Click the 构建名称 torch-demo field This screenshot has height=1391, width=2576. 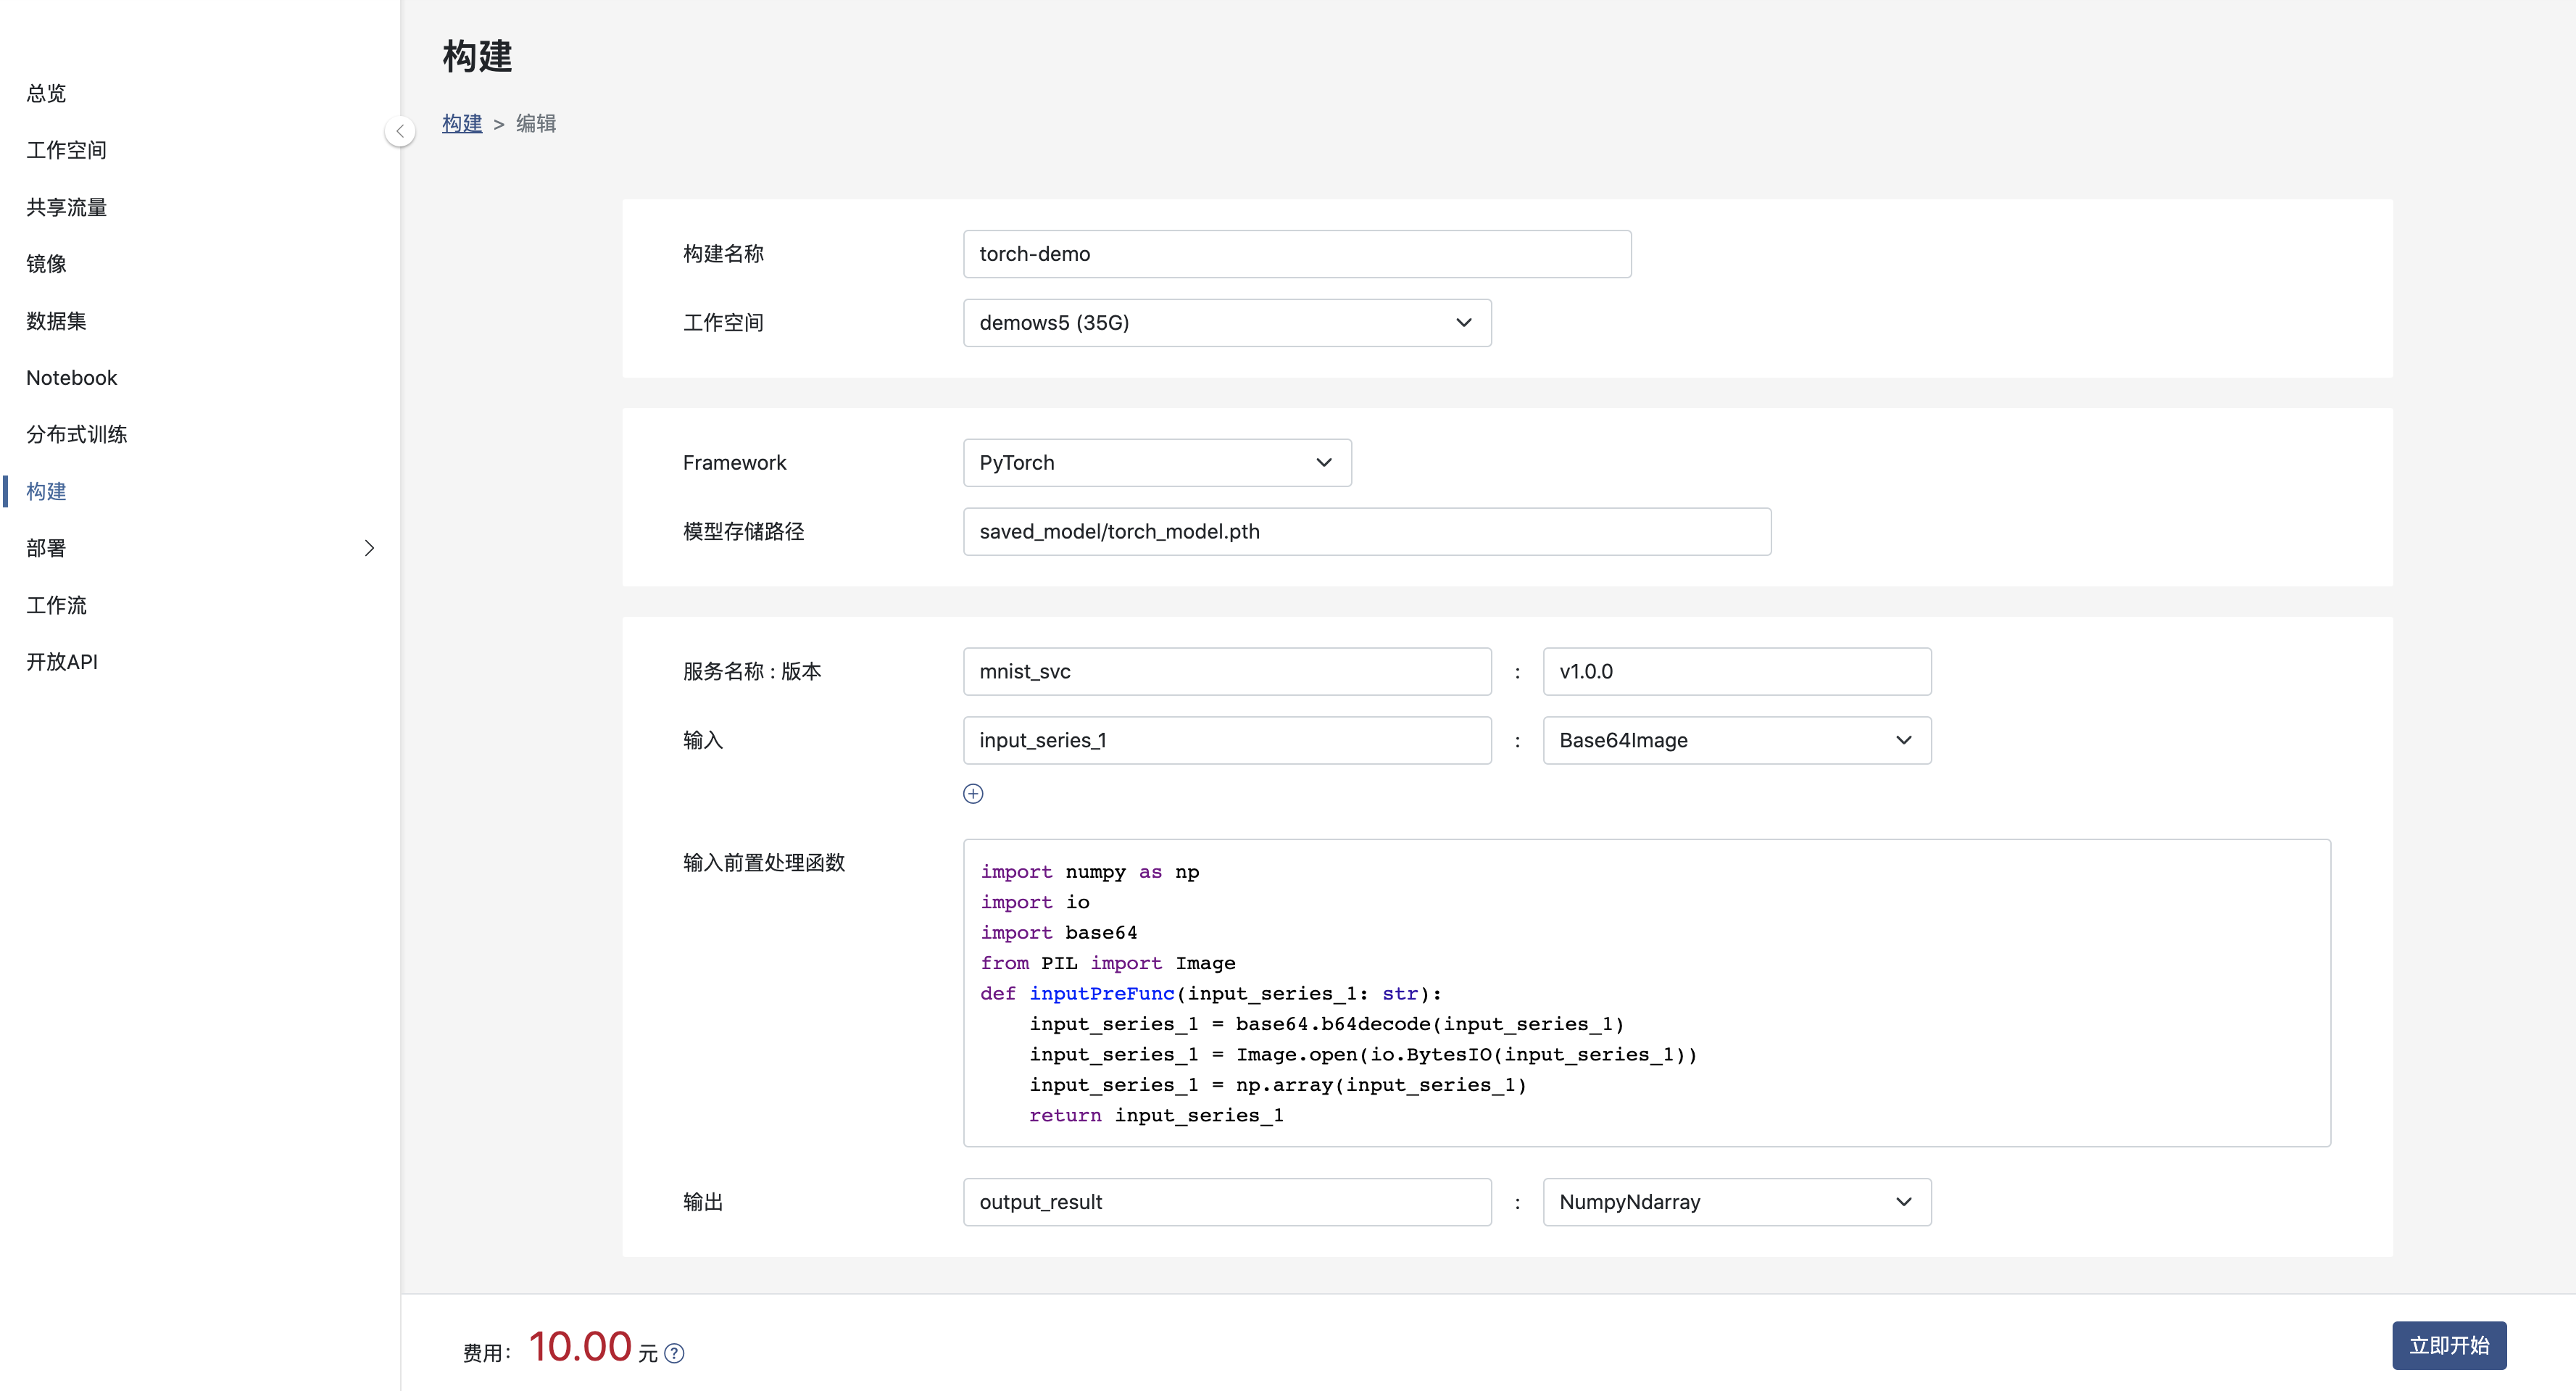(1296, 254)
